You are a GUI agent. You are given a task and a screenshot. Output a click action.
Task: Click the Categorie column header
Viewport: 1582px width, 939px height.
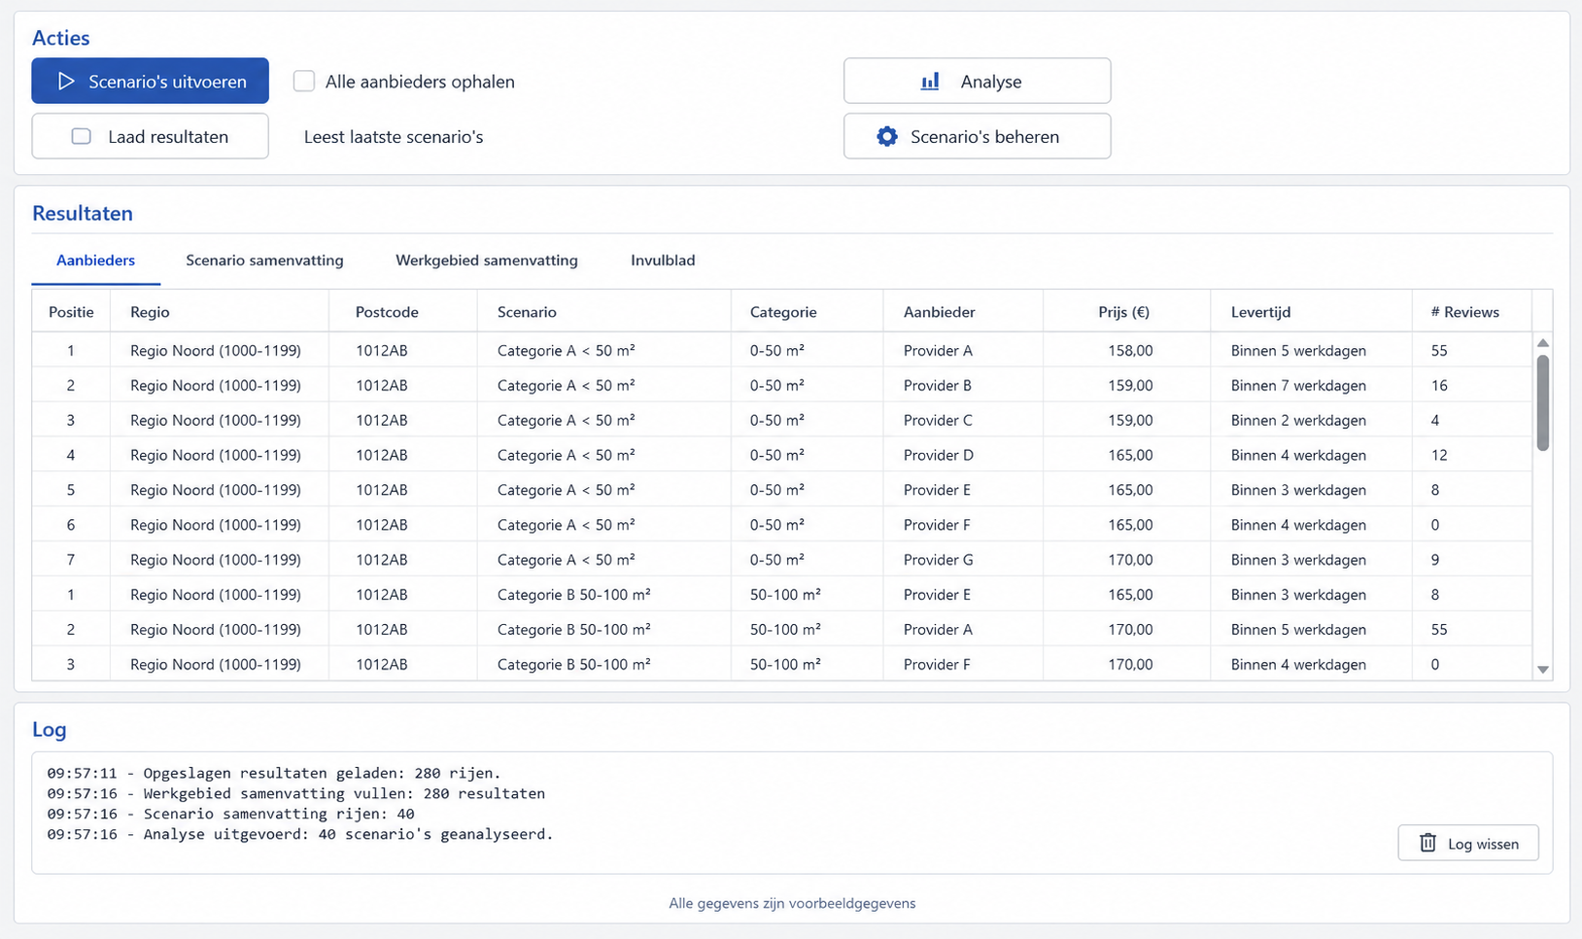click(x=808, y=312)
